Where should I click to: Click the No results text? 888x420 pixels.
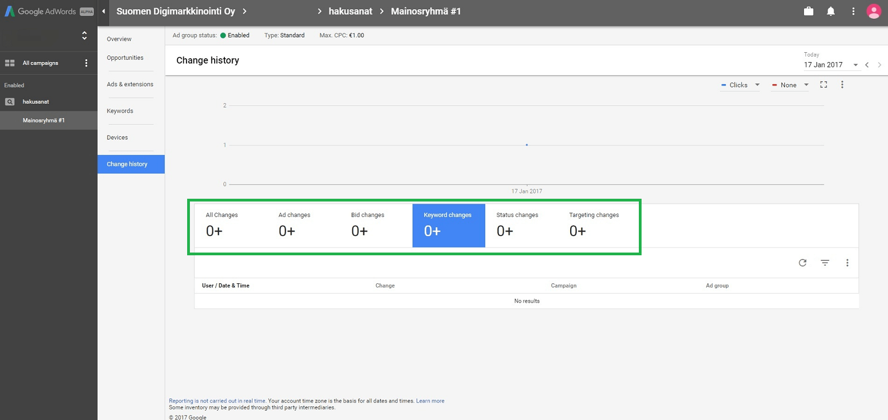[x=527, y=301]
